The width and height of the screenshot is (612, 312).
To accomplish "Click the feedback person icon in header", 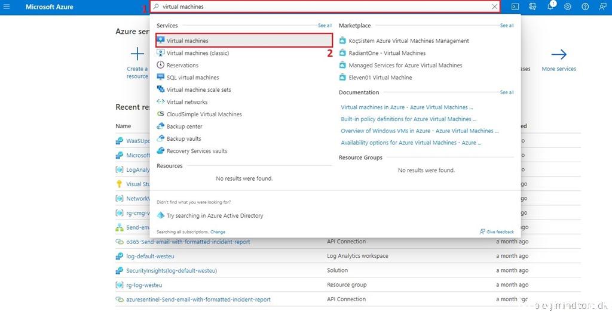I will click(602, 7).
